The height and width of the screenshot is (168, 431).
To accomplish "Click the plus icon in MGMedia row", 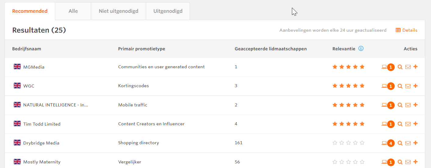I will coord(415,67).
